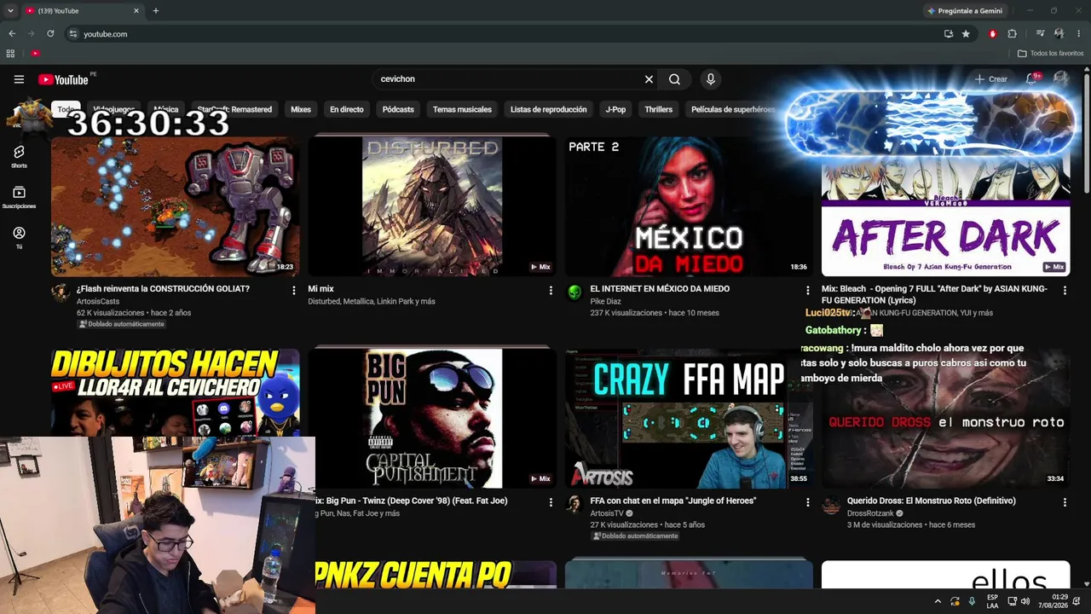The image size is (1091, 614).
Task: Click the magnifier search button
Action: point(674,79)
